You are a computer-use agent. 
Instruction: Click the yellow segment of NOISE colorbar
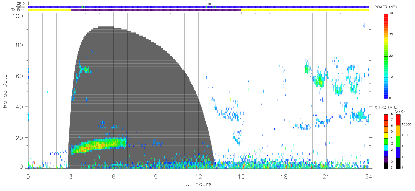point(398,130)
